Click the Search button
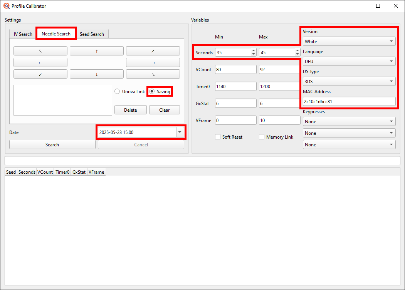This screenshot has width=405, height=290. (52, 144)
